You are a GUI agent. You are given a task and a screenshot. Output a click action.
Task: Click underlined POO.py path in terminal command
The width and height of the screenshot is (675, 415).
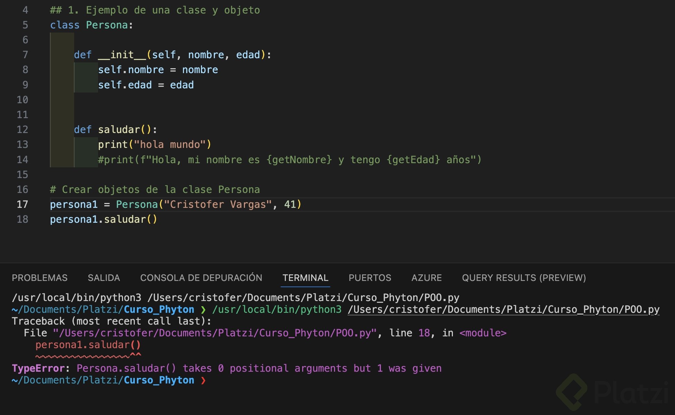503,309
